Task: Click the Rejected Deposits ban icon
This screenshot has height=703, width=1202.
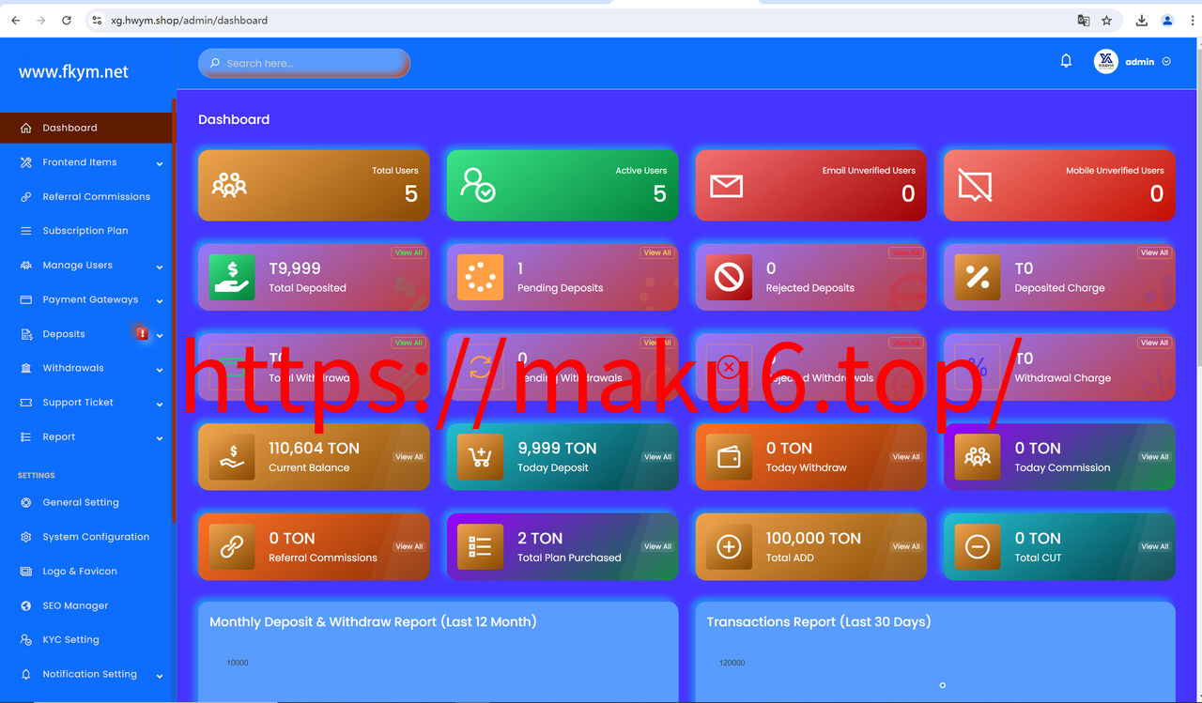Action: 729,277
